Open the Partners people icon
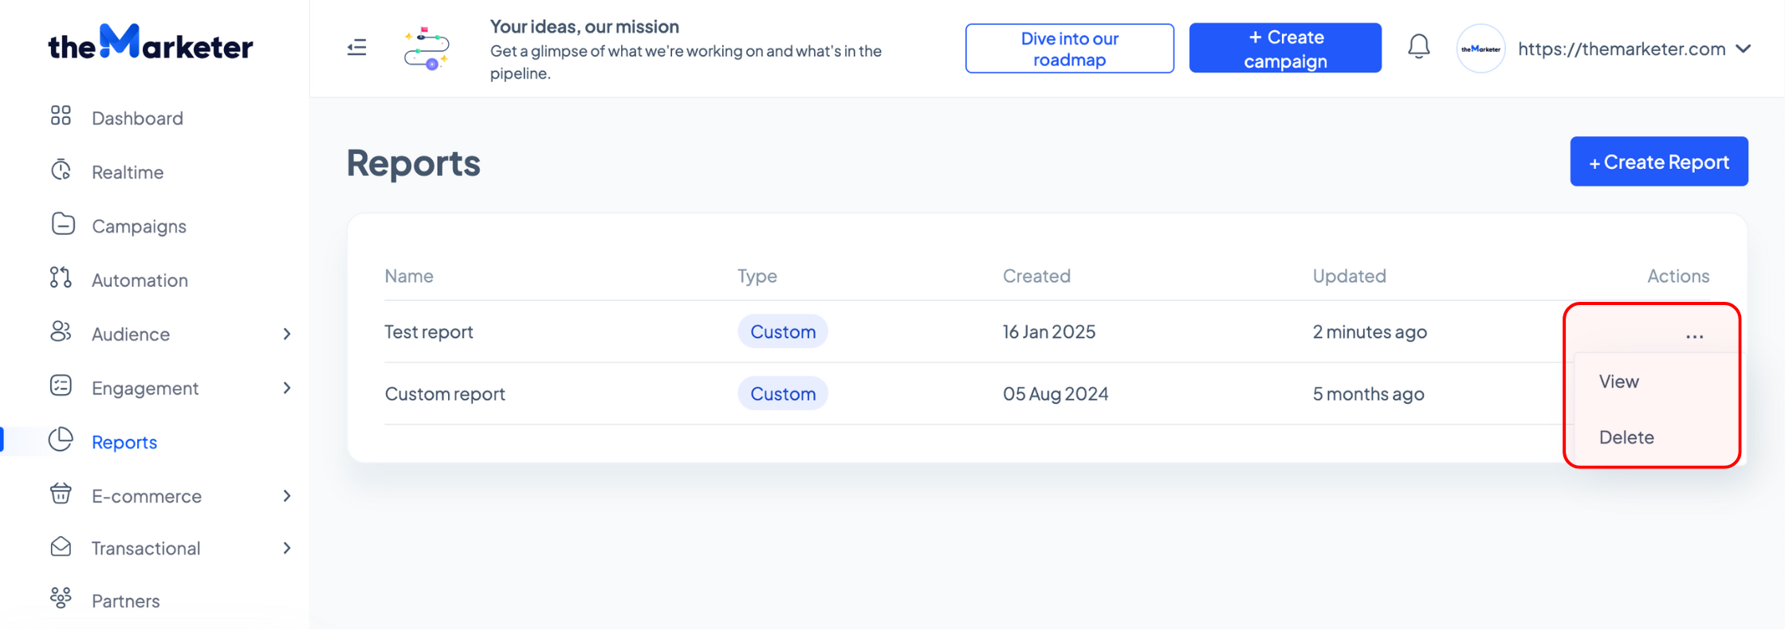This screenshot has width=1785, height=630. [x=61, y=598]
